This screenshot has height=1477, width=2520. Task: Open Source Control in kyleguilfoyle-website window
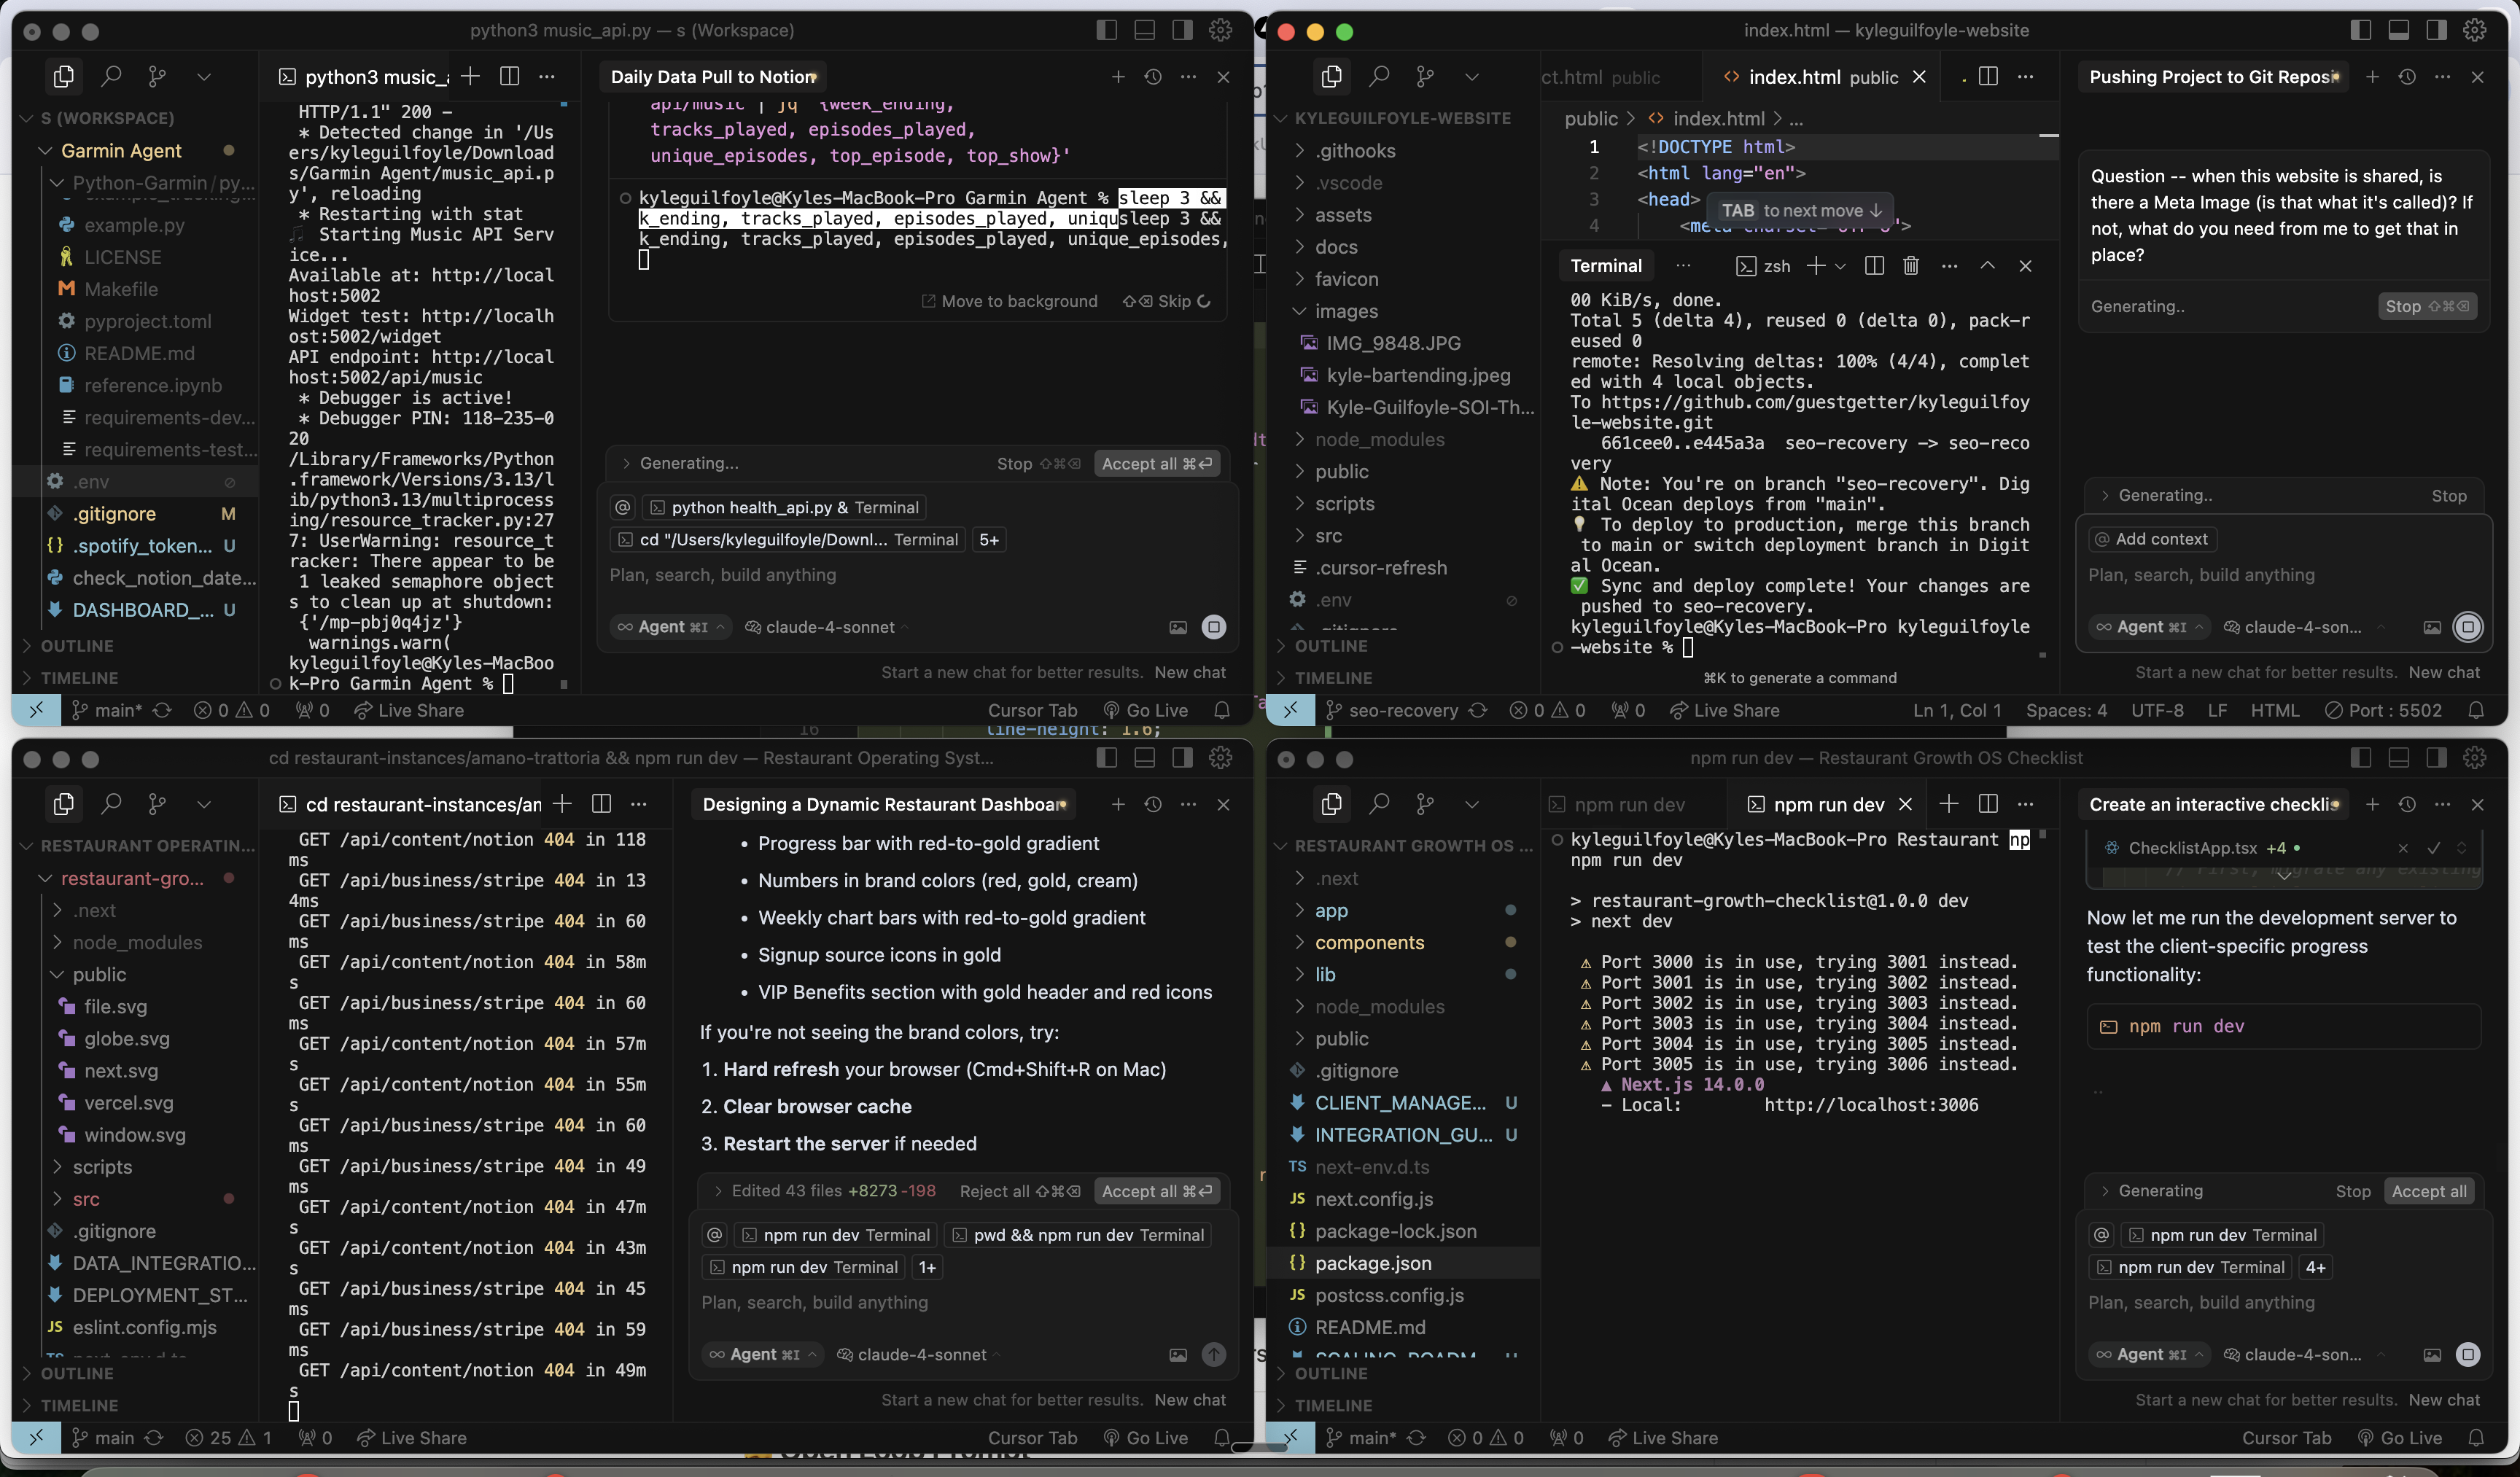pyautogui.click(x=1425, y=76)
